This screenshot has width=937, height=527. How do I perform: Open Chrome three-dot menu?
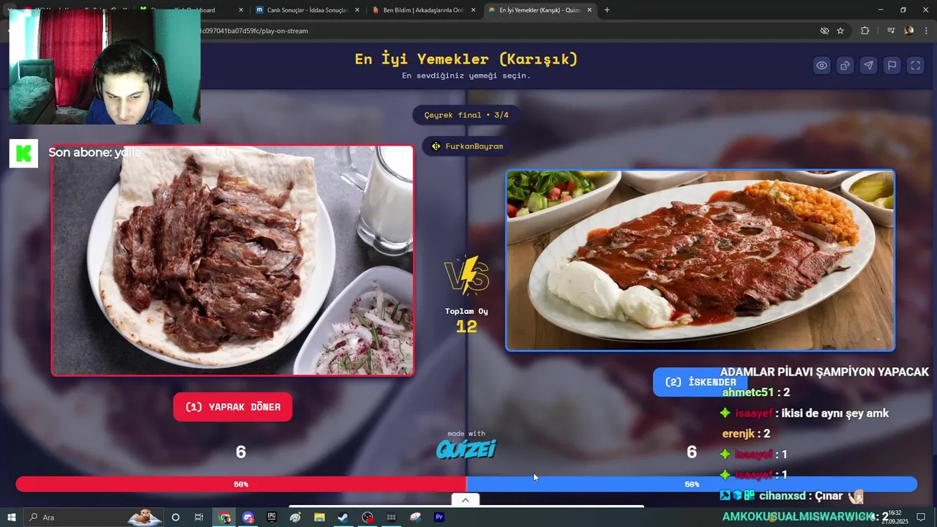pos(927,31)
